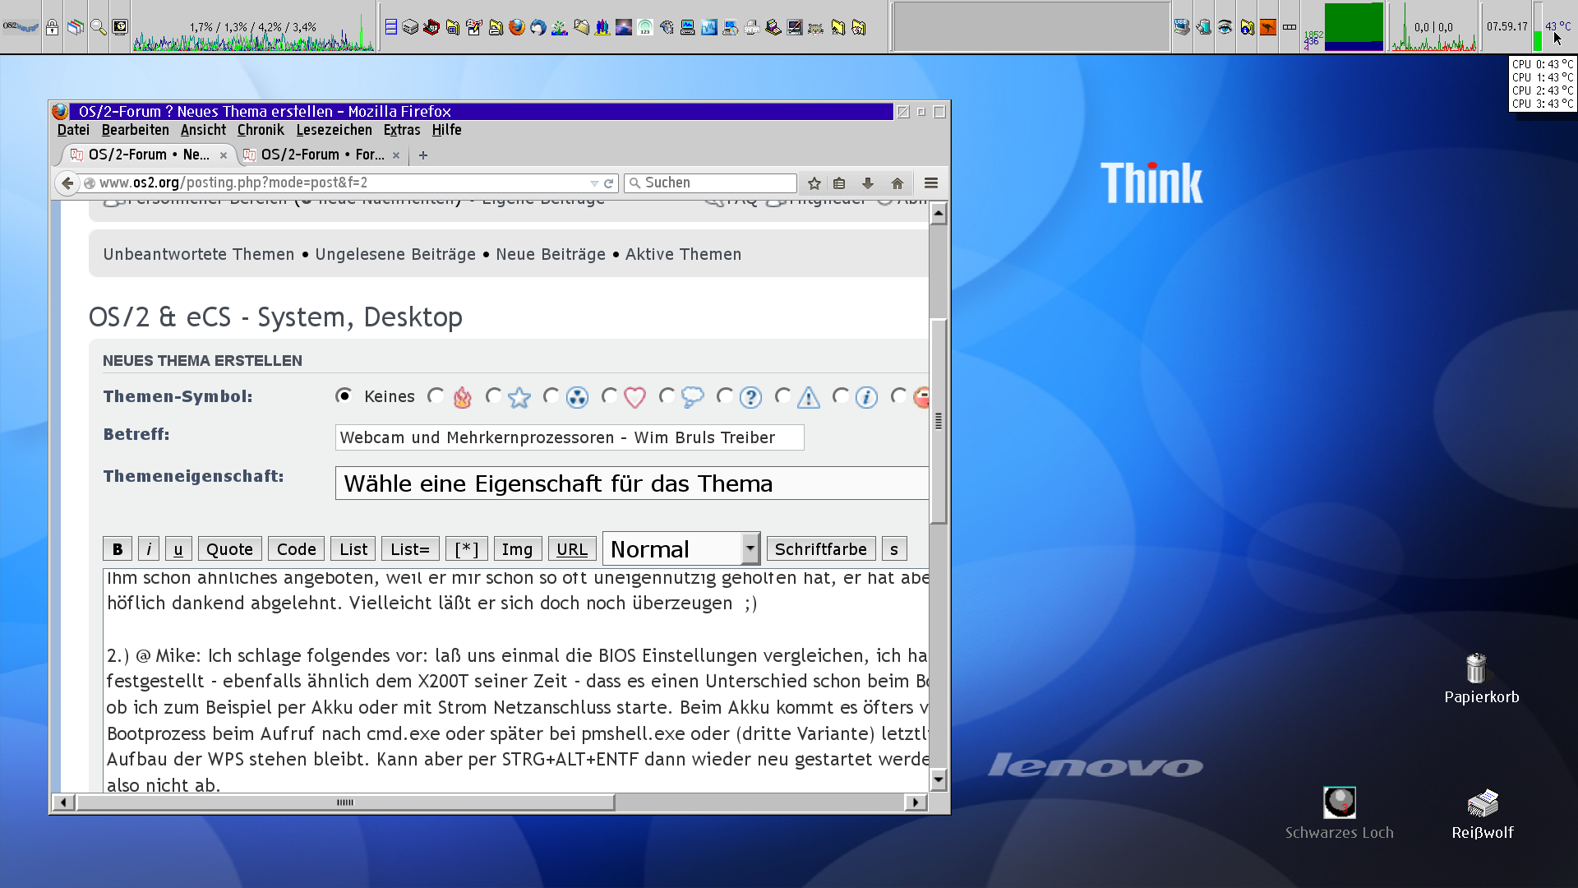Open Firefox hamburger menu
Screen dimensions: 1578x888
(931, 183)
